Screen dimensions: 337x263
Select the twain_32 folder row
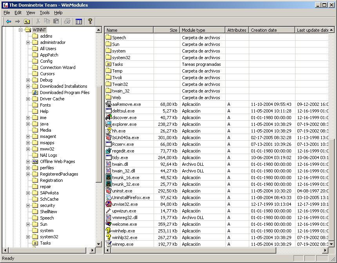click(217, 91)
